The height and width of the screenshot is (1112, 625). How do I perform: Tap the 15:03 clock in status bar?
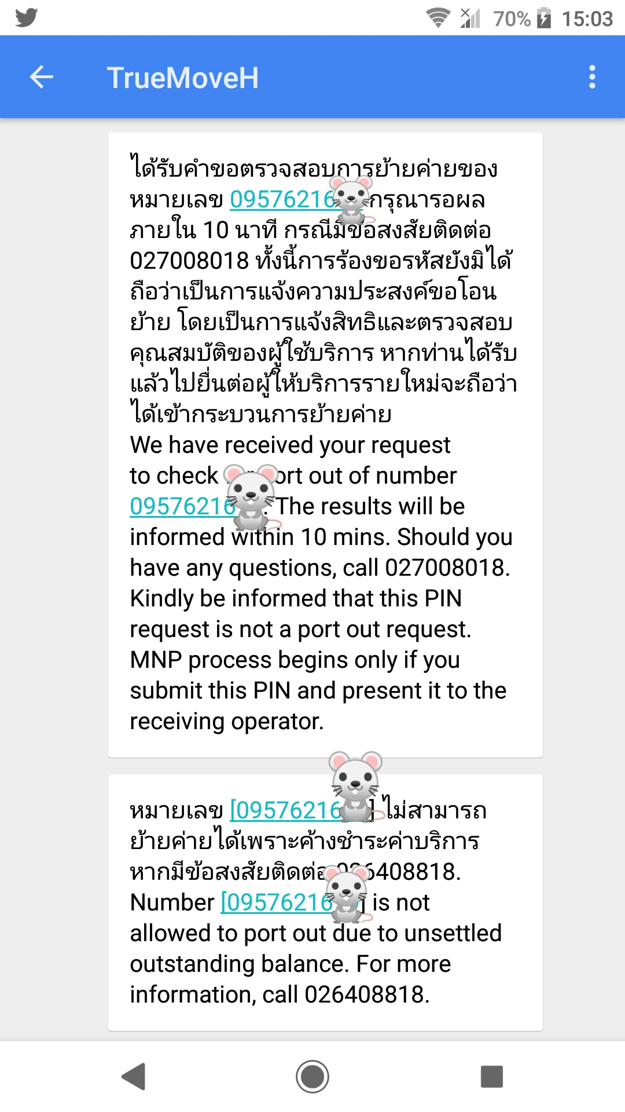(x=587, y=19)
